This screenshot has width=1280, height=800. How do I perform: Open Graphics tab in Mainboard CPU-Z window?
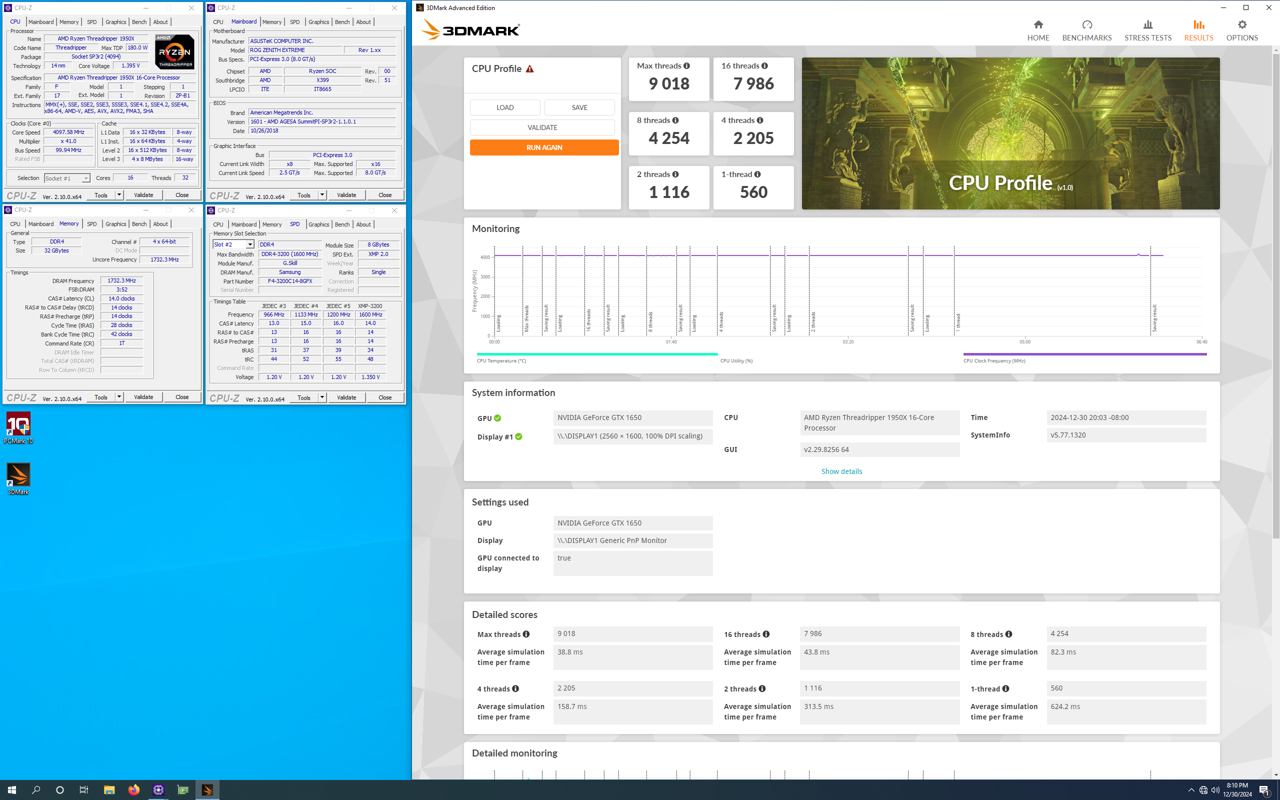(x=318, y=21)
